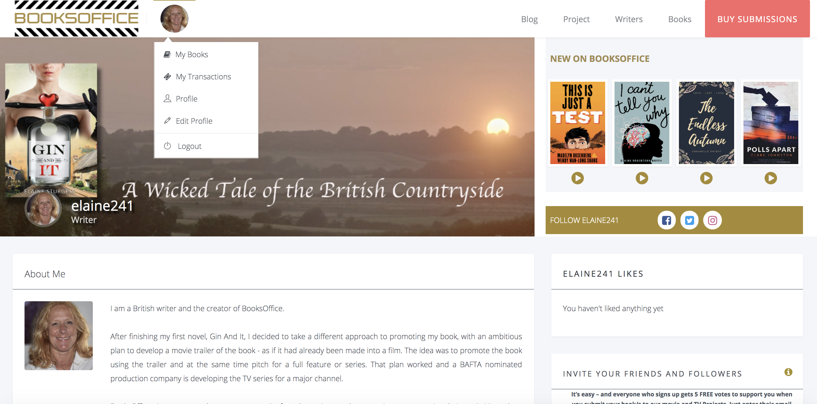Open elaine241's Instagram page icon
Image resolution: width=817 pixels, height=404 pixels.
click(x=712, y=220)
